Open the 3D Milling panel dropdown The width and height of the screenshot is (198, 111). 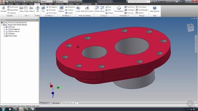[x=67, y=16]
